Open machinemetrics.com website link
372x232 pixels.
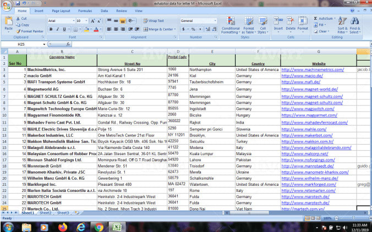pos(313,70)
